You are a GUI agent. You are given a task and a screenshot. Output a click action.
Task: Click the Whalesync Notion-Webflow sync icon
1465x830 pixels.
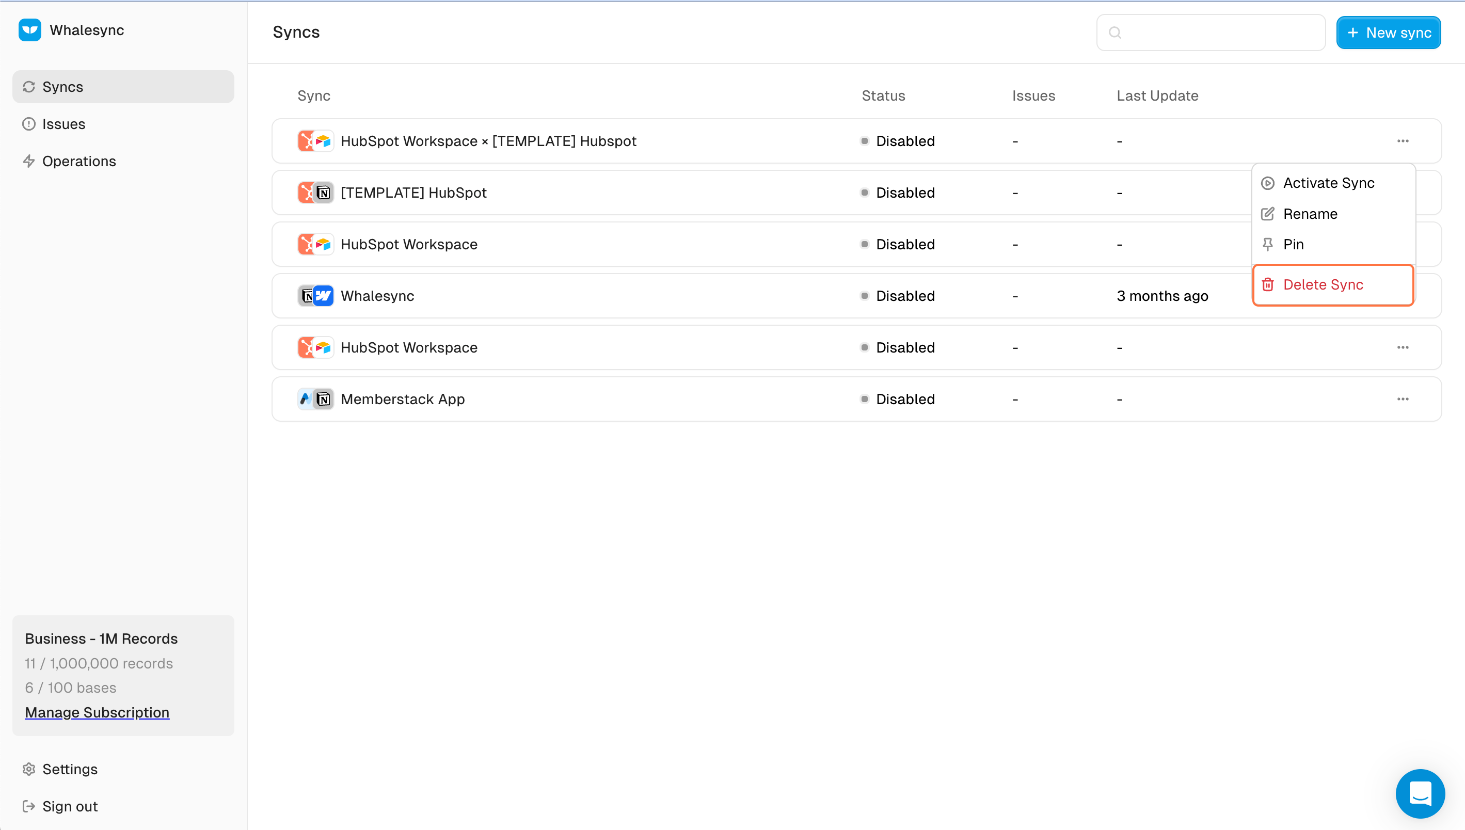(315, 296)
